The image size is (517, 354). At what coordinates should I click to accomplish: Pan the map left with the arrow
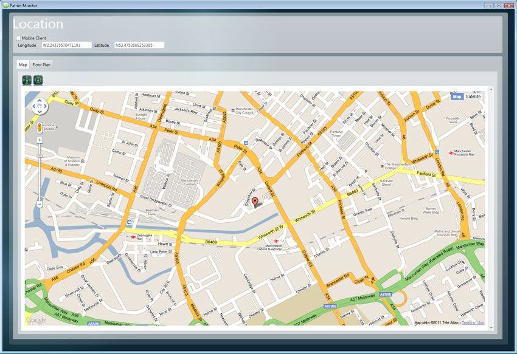pyautogui.click(x=33, y=107)
